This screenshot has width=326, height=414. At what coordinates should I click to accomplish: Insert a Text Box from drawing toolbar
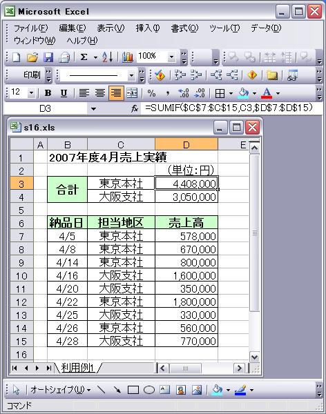pos(164,389)
